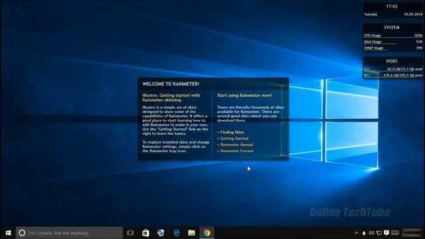Viewport: 425px width, 239px height.
Task: Click the 'DISKS' skin title
Action: click(x=392, y=61)
